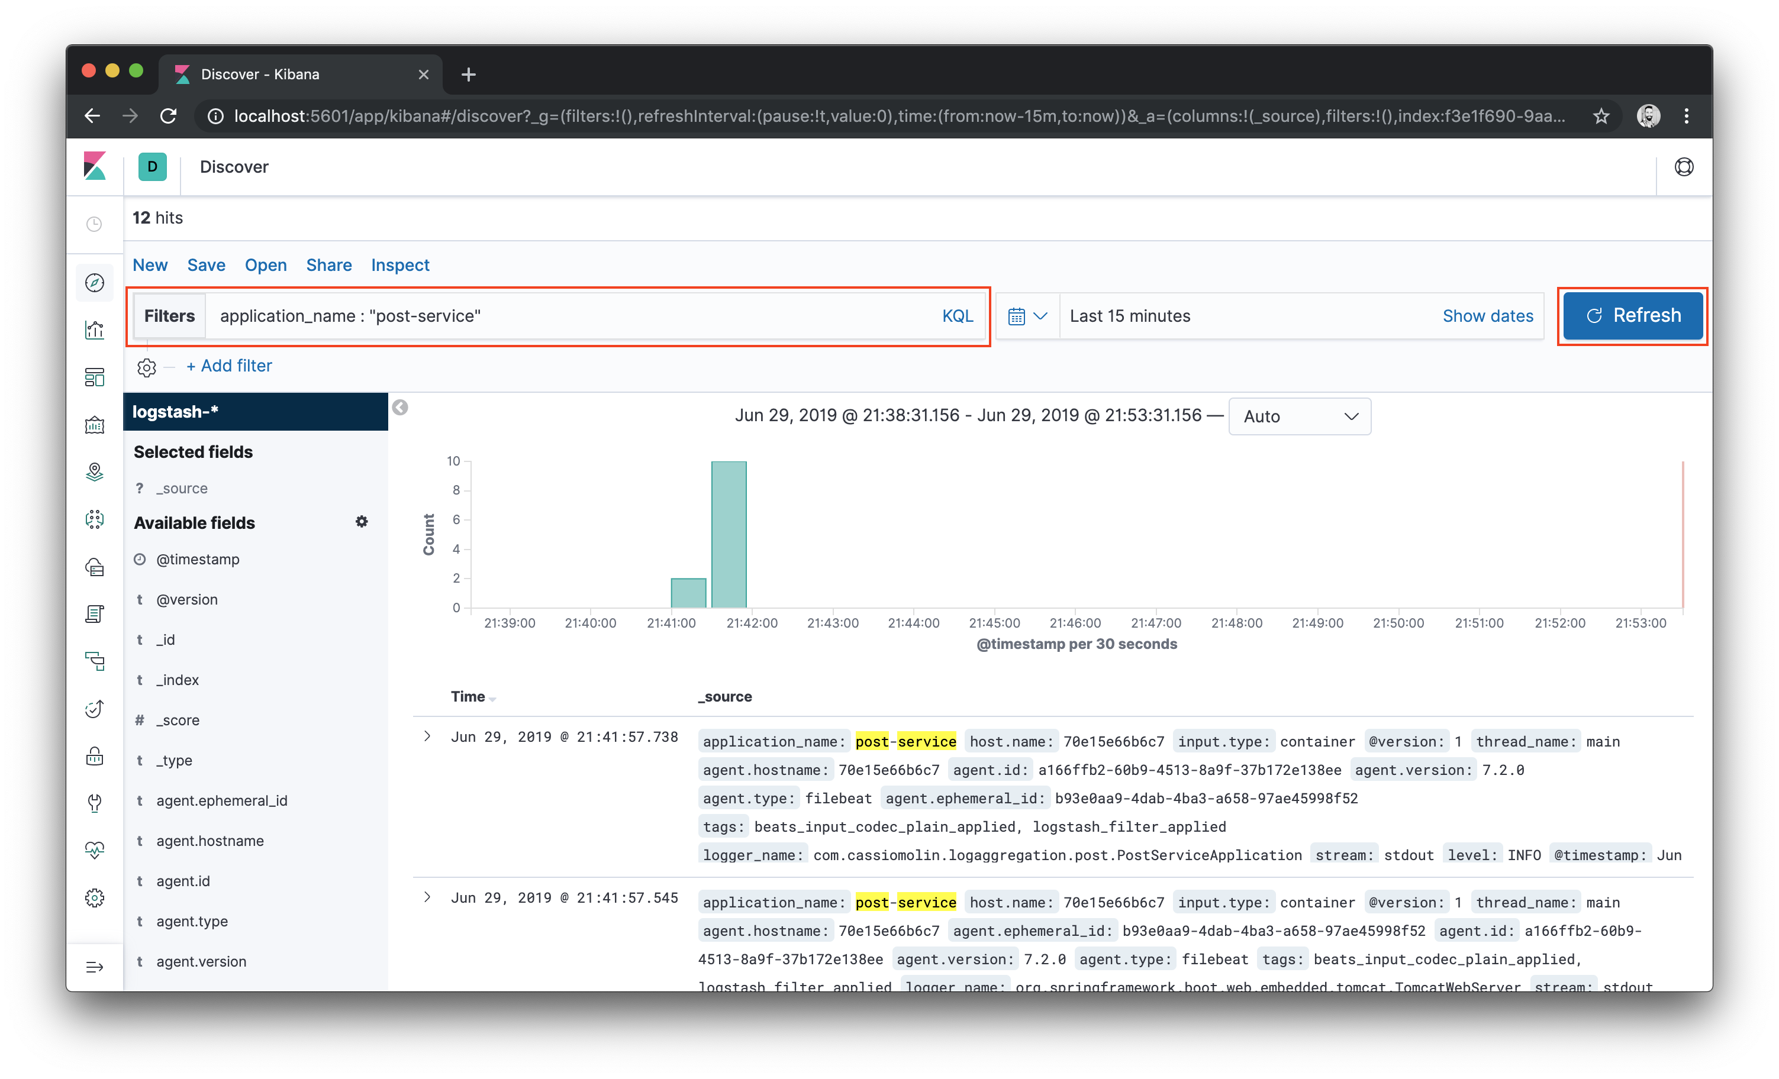The width and height of the screenshot is (1779, 1079).
Task: Reload the page in the browser
Action: tap(168, 116)
